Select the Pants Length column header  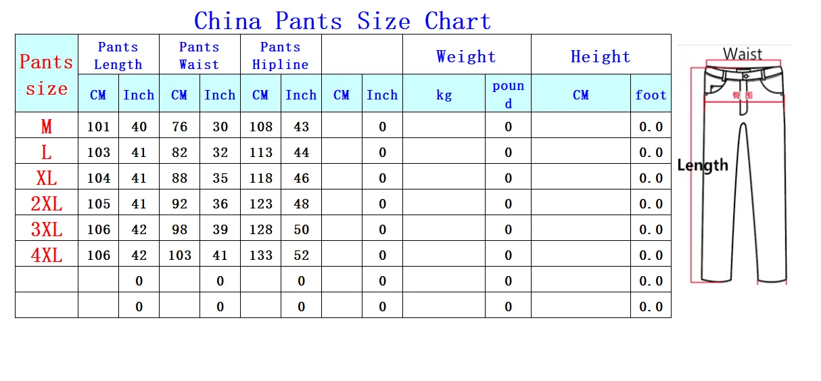click(118, 55)
